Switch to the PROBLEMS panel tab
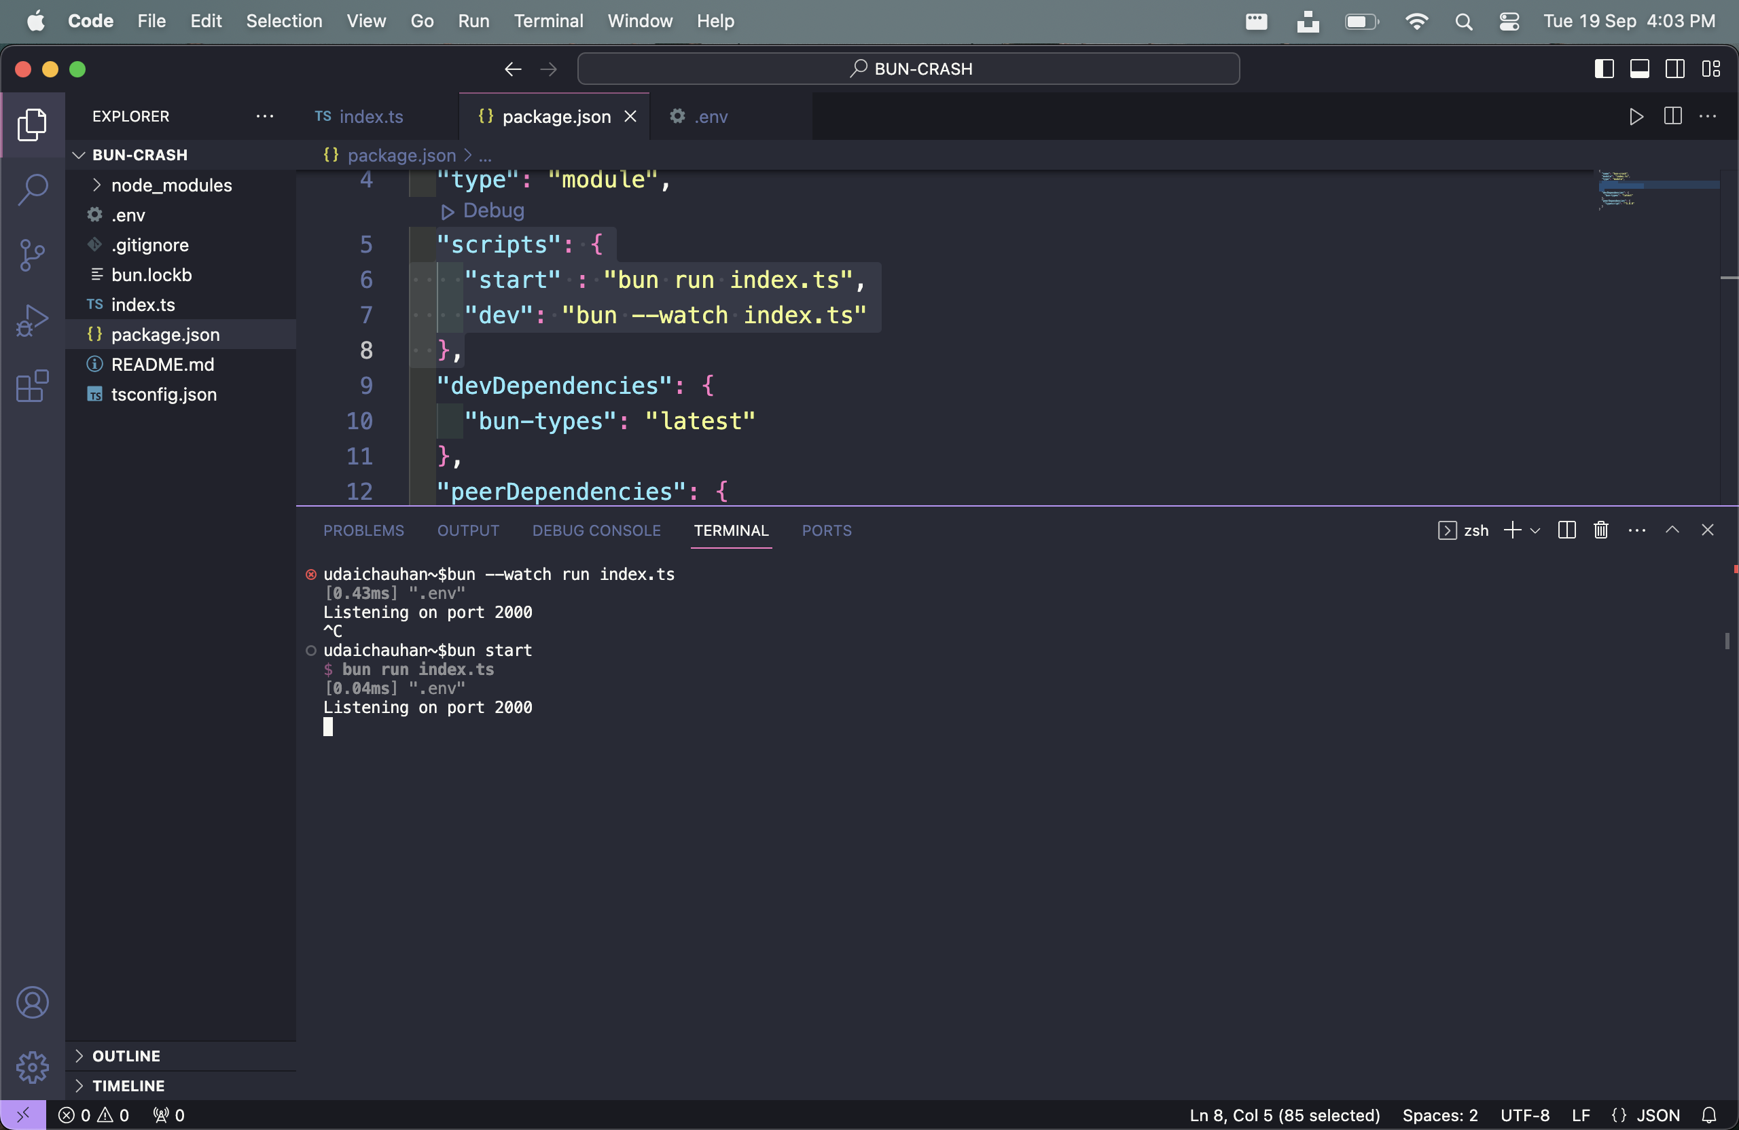 363,530
